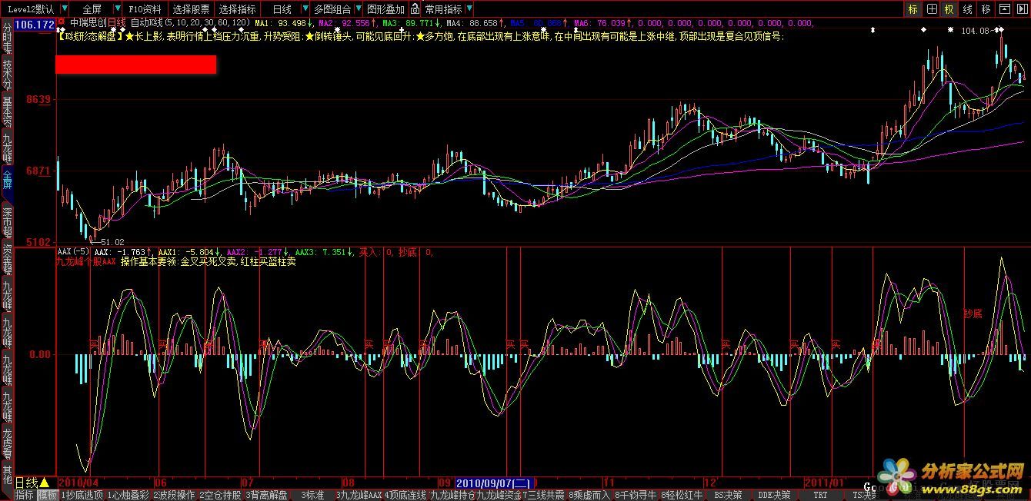Click the 自动K线(5,10,20,30,60,120) label
Screen dimensions: 1031x501
[x=189, y=24]
